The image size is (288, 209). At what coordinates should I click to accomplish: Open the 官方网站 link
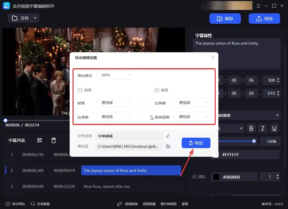pyautogui.click(x=16, y=204)
